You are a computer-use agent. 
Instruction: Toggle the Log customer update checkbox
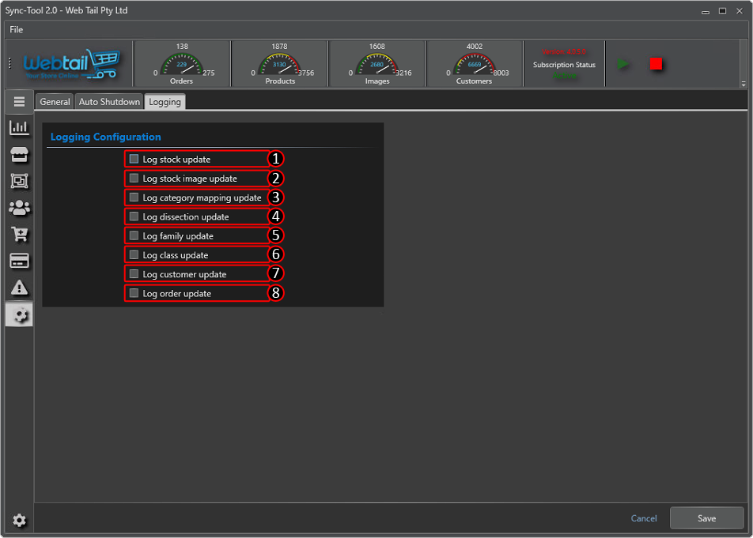[134, 274]
